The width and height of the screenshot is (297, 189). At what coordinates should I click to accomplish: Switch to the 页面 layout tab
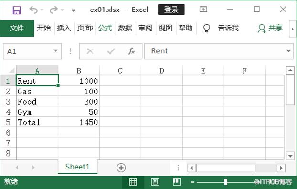[x=85, y=28]
